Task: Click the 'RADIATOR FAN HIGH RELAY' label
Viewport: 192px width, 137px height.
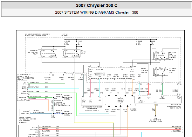Action: coord(172,70)
